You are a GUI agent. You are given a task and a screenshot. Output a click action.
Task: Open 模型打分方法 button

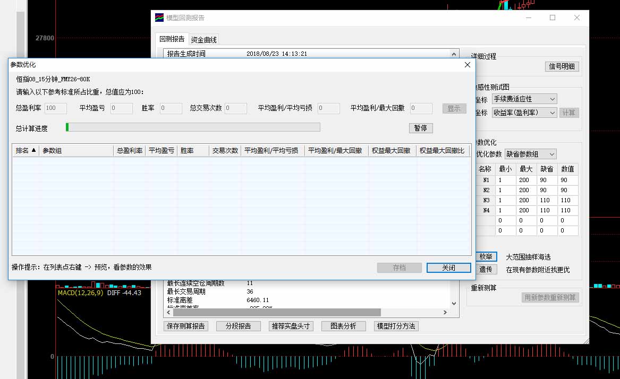tap(396, 326)
